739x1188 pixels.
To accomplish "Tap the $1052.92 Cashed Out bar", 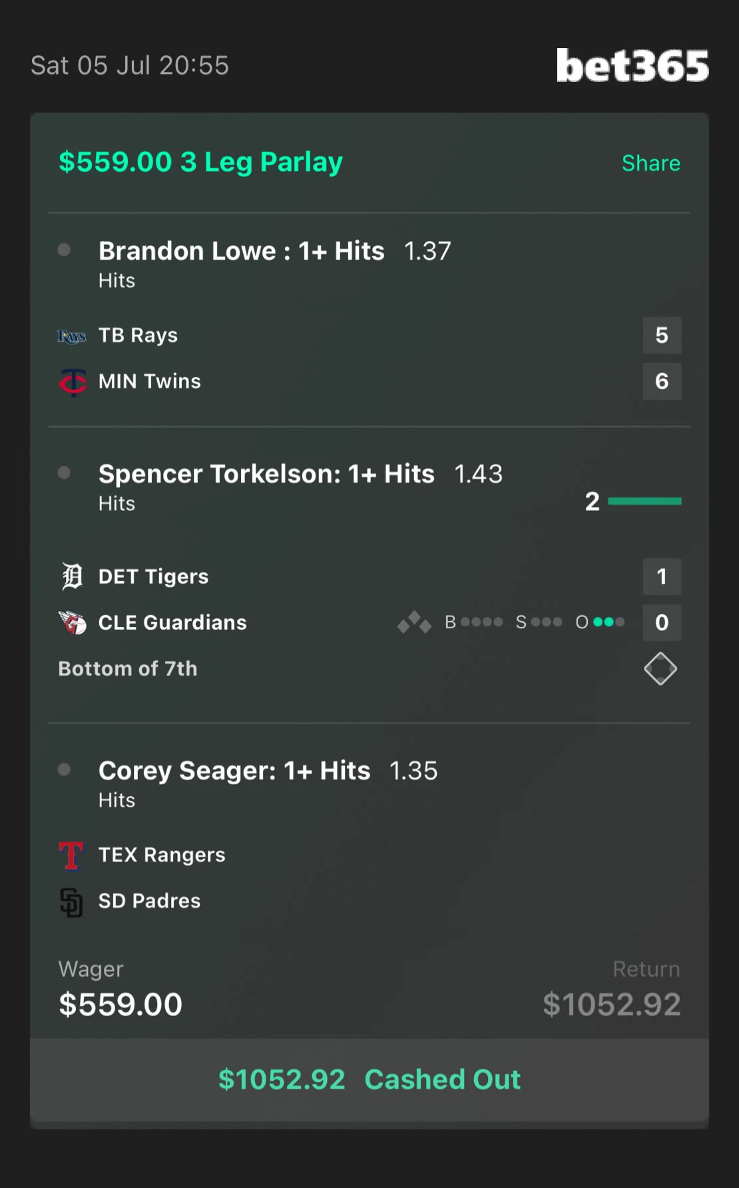I will click(369, 1079).
